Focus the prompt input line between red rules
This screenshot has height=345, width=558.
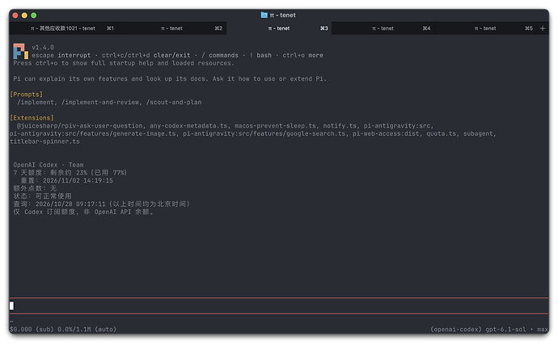[279, 305]
